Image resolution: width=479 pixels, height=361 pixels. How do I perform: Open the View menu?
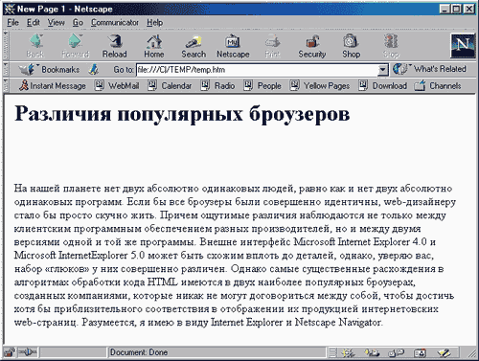(x=57, y=23)
